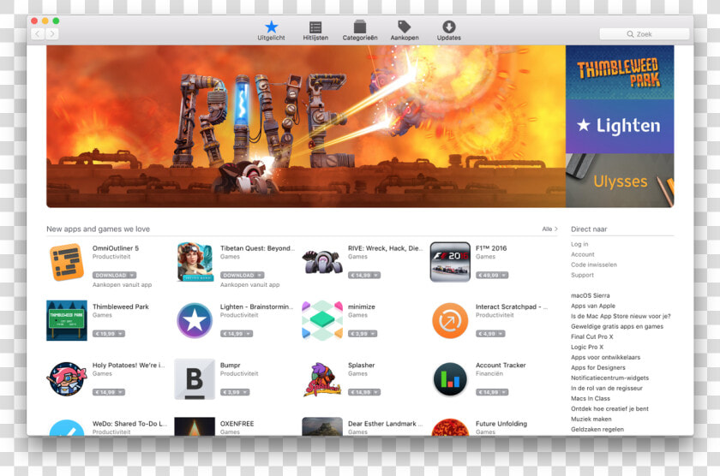Buy RIVE for €14,99

(x=361, y=275)
